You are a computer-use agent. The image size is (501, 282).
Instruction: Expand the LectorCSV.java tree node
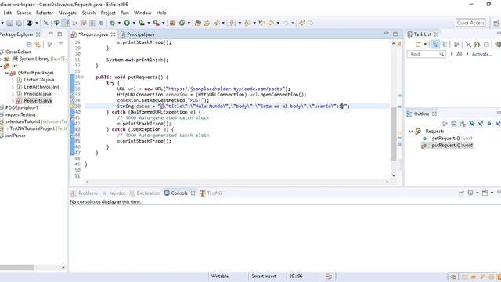13,80
